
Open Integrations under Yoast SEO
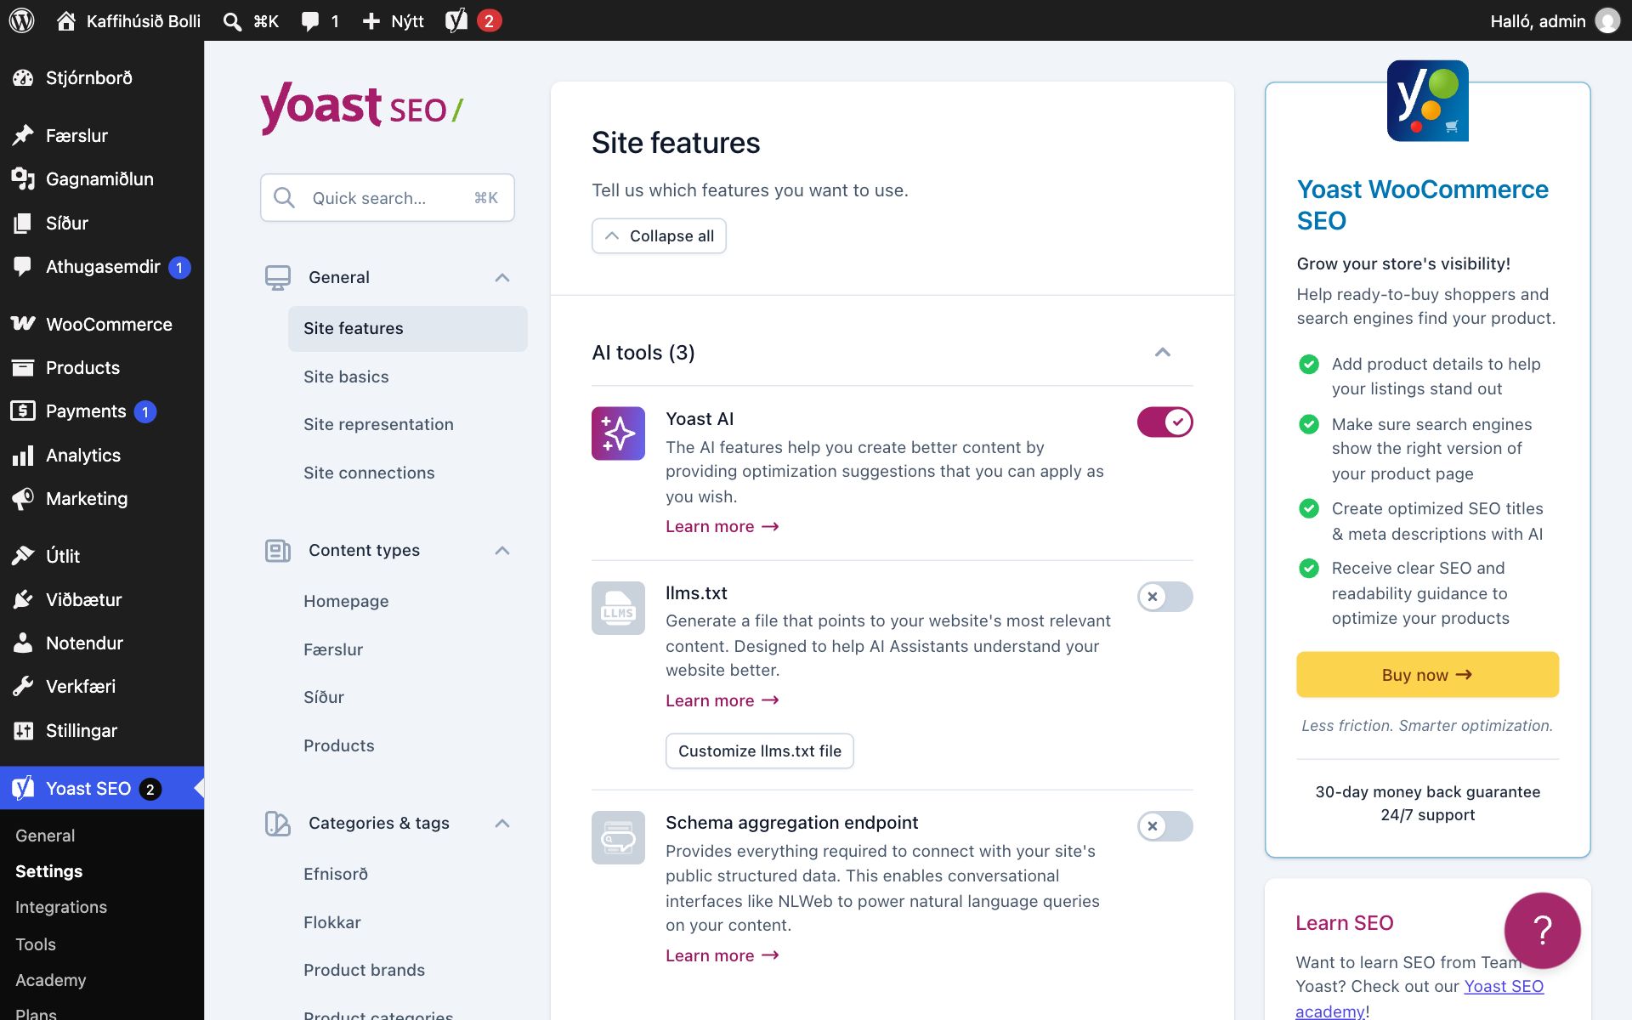tap(61, 907)
